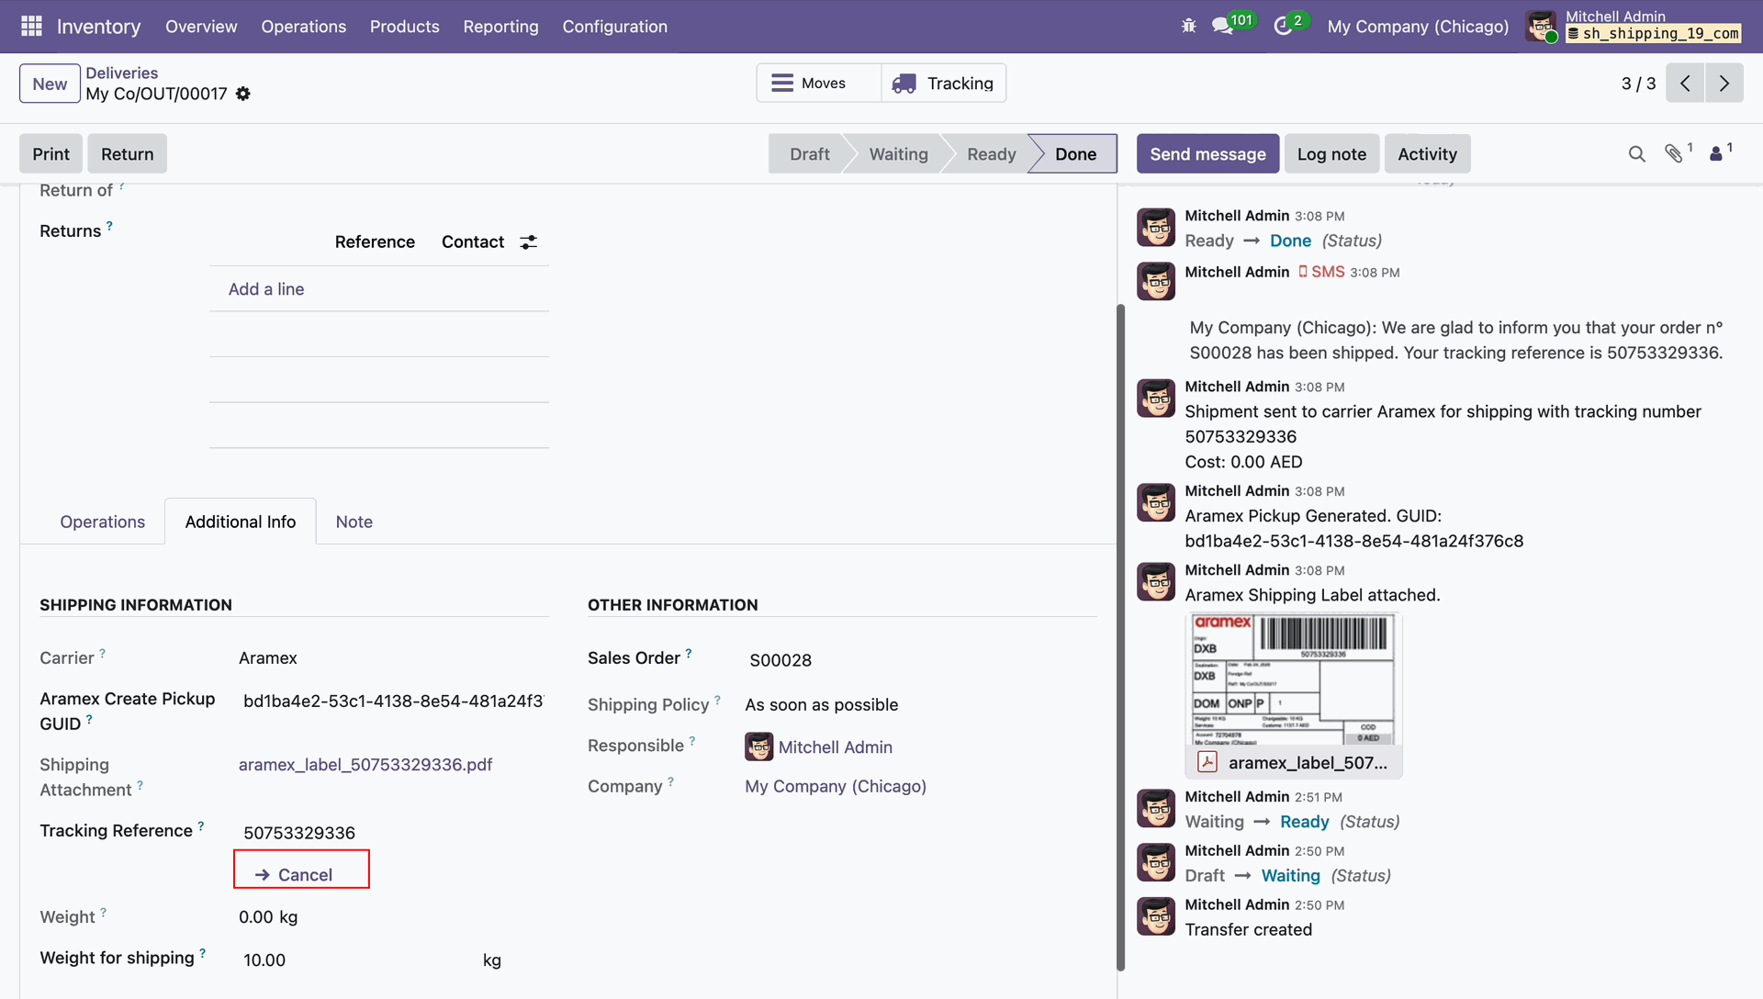The height and width of the screenshot is (999, 1763).
Task: Switch to the Note tab
Action: (x=354, y=522)
